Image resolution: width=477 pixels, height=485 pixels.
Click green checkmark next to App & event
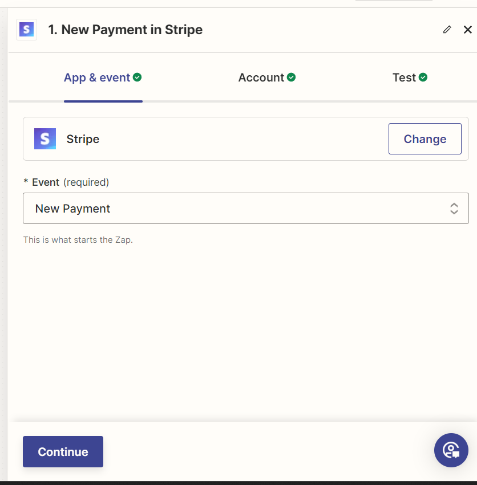point(138,77)
